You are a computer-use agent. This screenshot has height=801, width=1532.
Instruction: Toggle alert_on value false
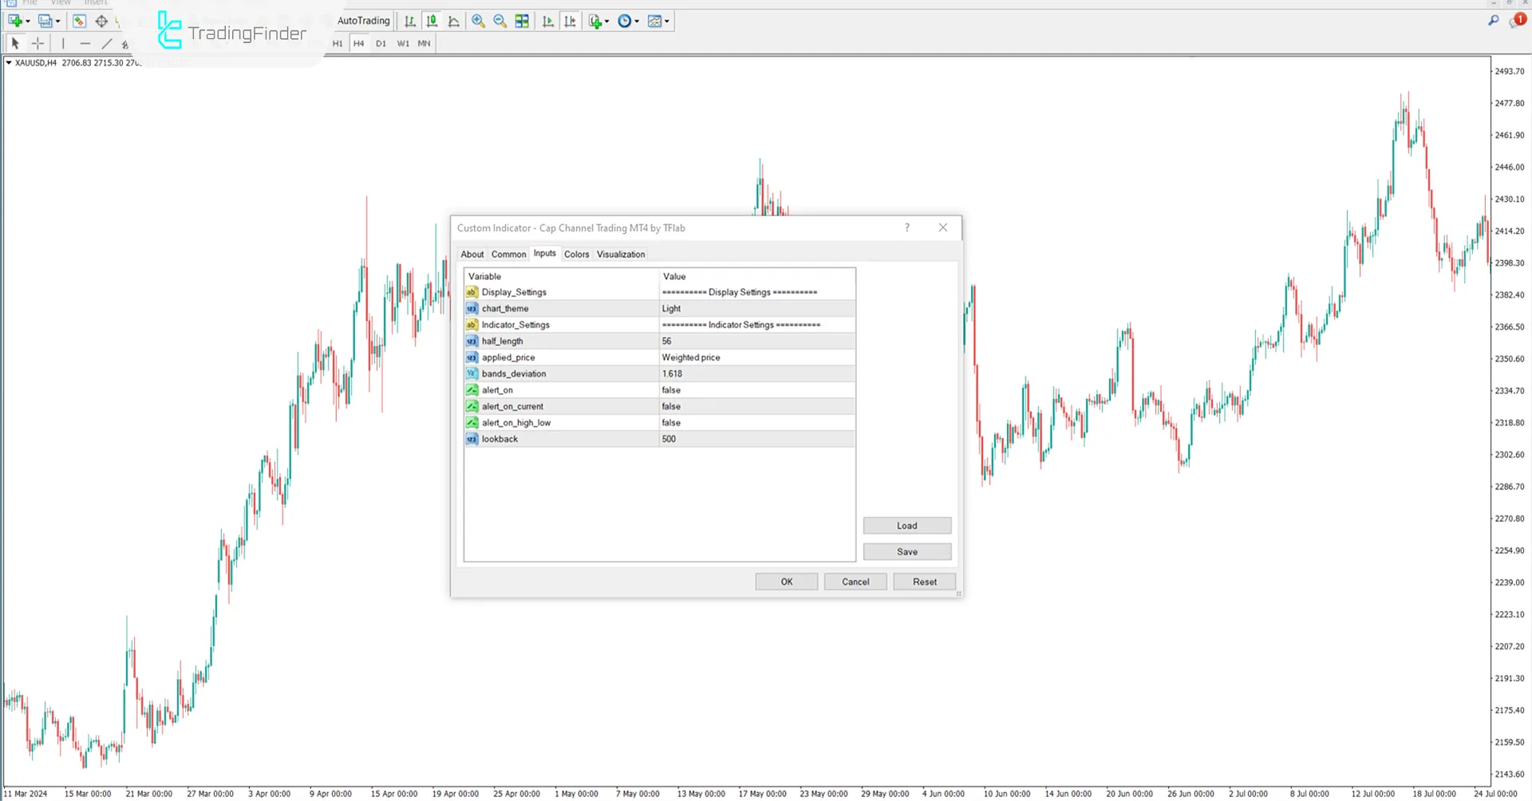click(756, 390)
